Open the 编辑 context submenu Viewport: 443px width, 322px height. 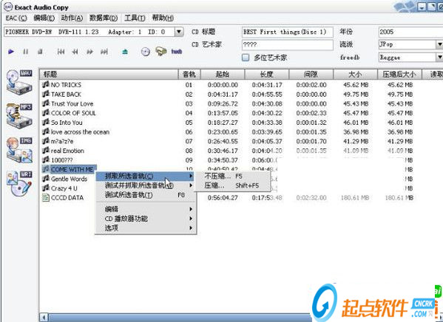click(x=145, y=209)
